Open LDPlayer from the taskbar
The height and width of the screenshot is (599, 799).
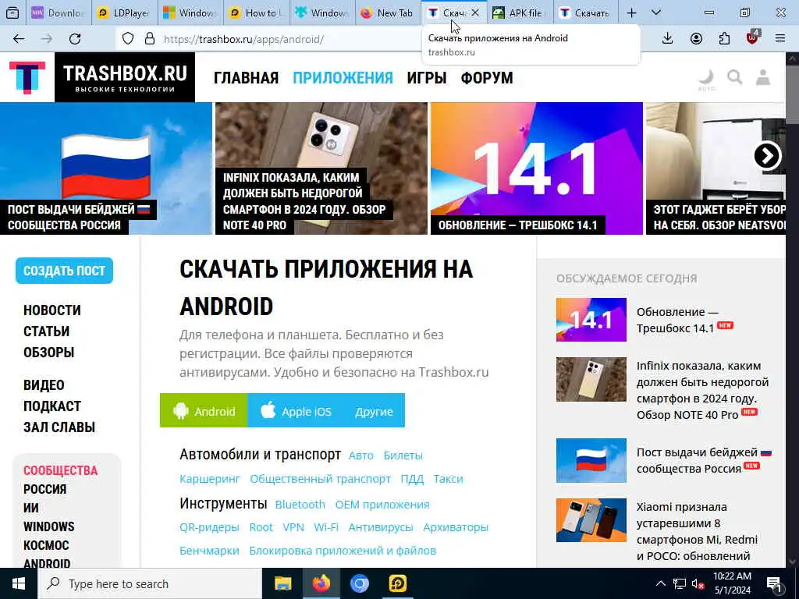[x=397, y=583]
